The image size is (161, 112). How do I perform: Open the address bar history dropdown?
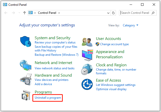pyautogui.click(x=108, y=13)
